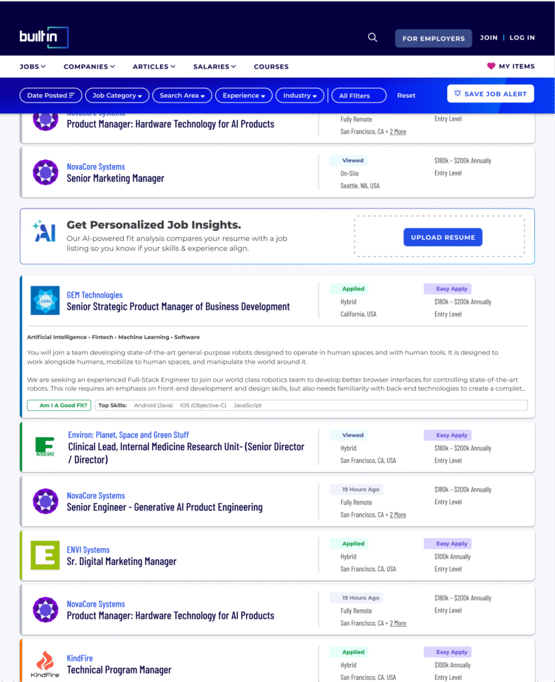Click the heart icon beside My Items
555x682 pixels.
click(x=491, y=67)
